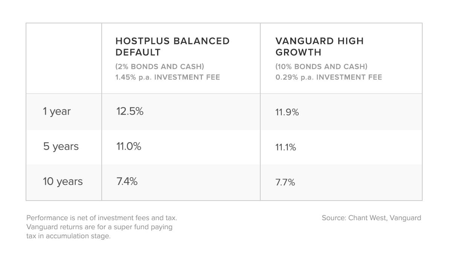Select the "1 year" row label
Viewport: 452px width, 253px height.
click(x=56, y=112)
